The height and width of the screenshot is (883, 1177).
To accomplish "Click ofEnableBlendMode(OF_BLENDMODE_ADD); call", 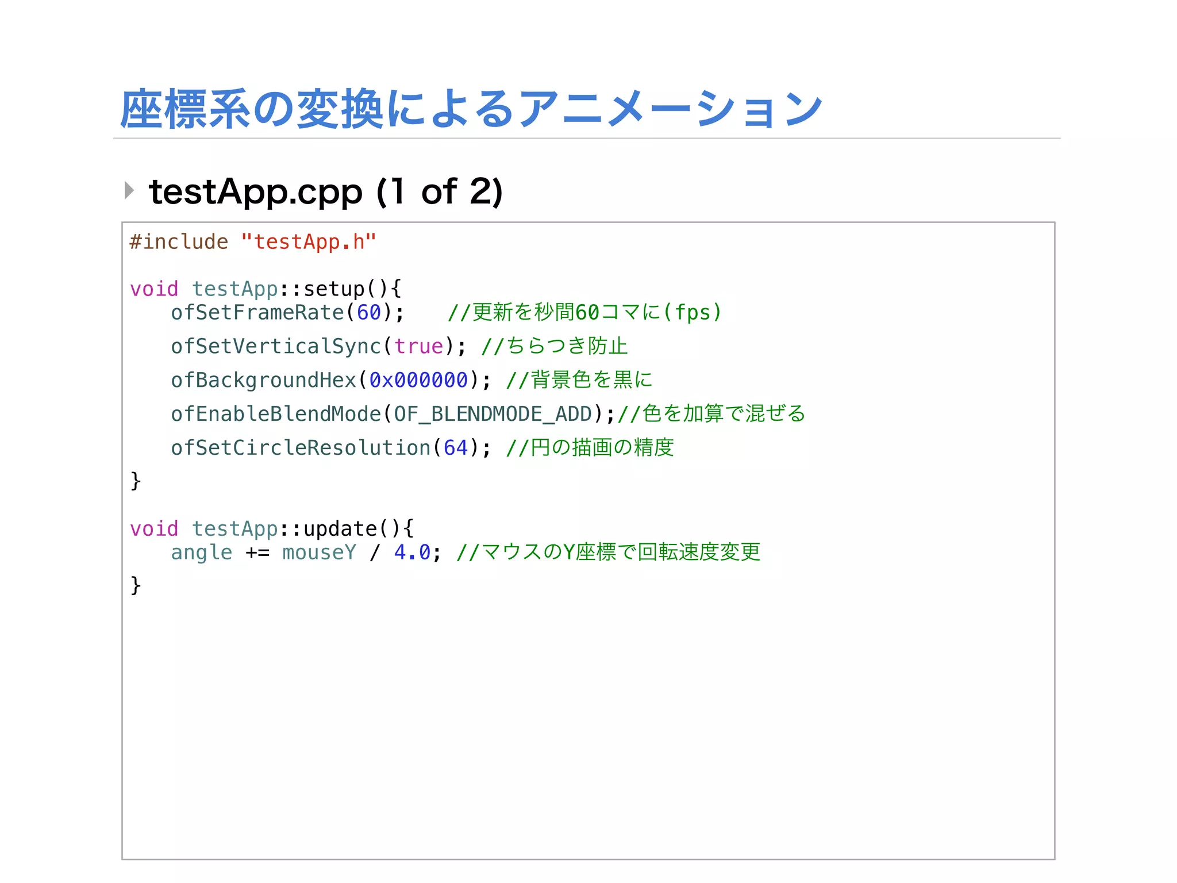I will click(x=393, y=414).
